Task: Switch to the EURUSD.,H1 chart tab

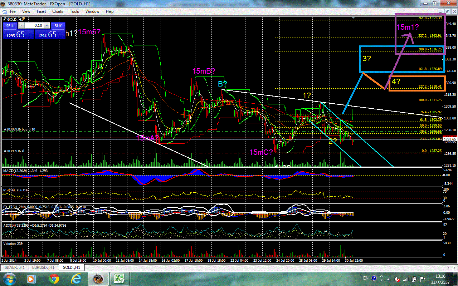Action: pos(43,267)
